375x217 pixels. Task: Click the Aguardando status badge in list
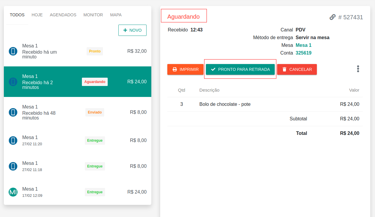click(x=95, y=82)
